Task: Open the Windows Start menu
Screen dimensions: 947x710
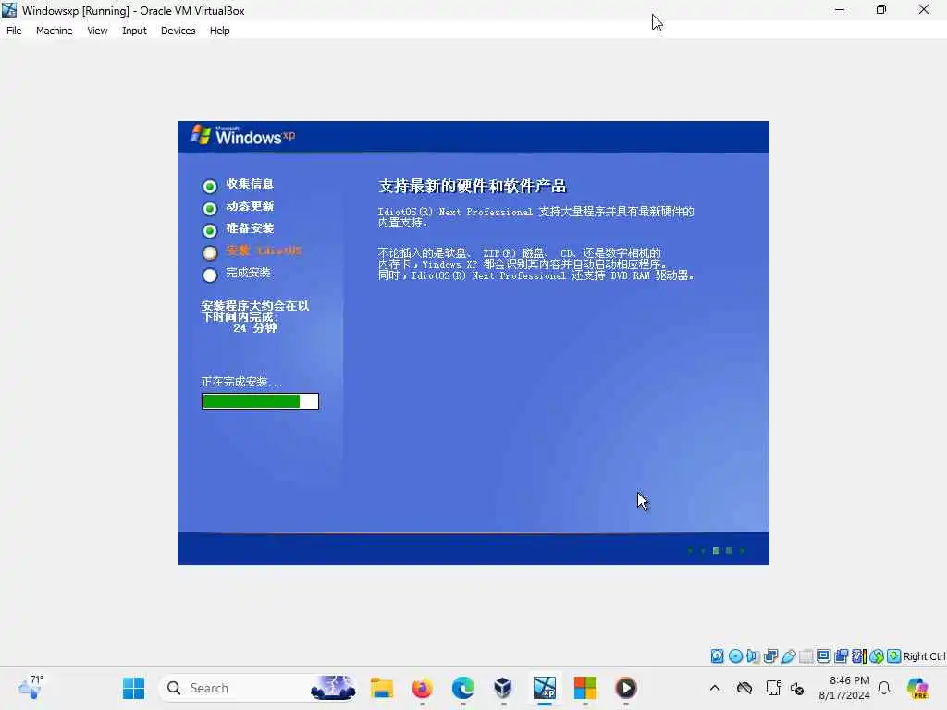Action: [133, 688]
